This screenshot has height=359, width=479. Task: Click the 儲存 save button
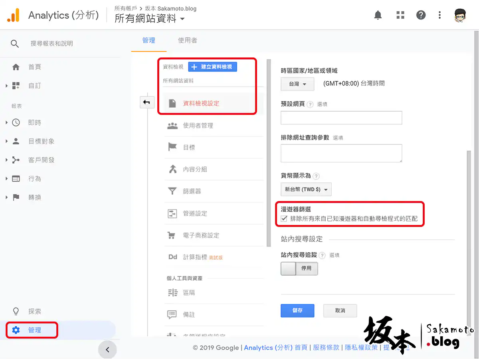pos(297,310)
